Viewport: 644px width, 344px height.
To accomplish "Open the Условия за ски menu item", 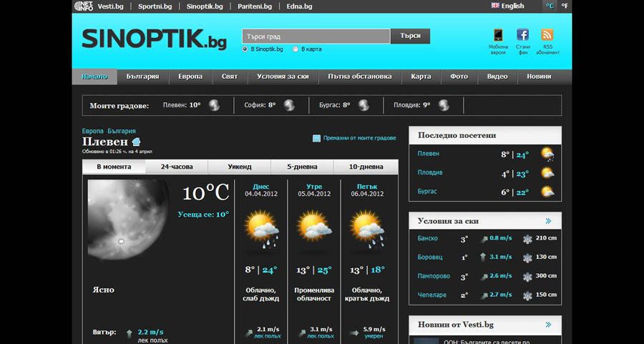I will [283, 77].
